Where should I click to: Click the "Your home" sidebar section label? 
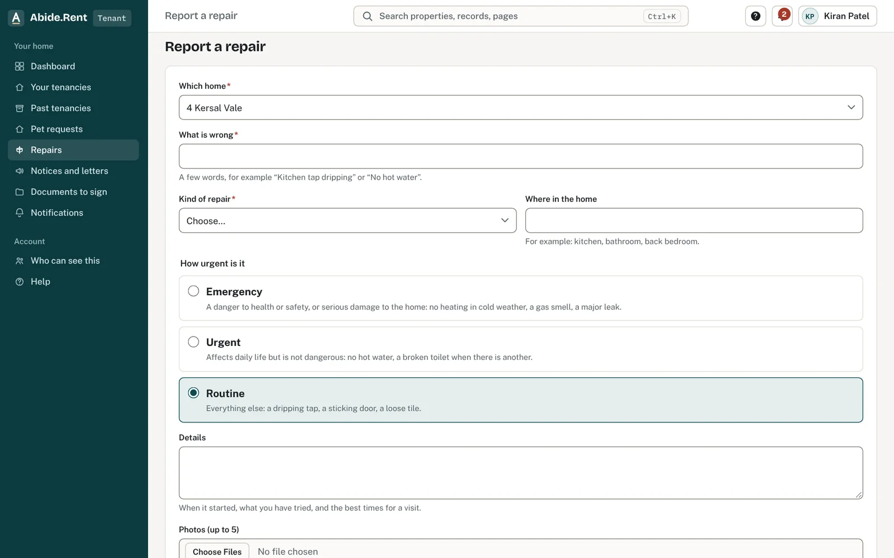[x=34, y=46]
